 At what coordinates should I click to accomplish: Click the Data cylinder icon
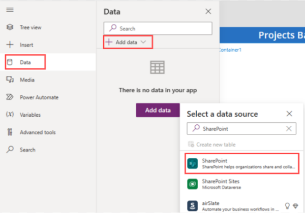pyautogui.click(x=10, y=62)
